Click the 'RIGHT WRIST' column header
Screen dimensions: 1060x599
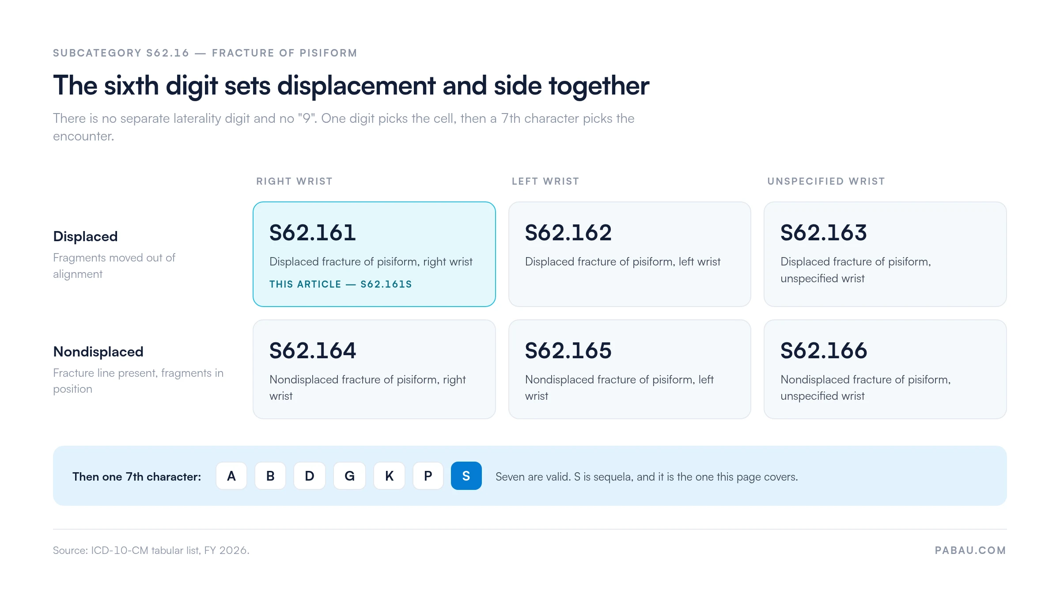point(294,181)
